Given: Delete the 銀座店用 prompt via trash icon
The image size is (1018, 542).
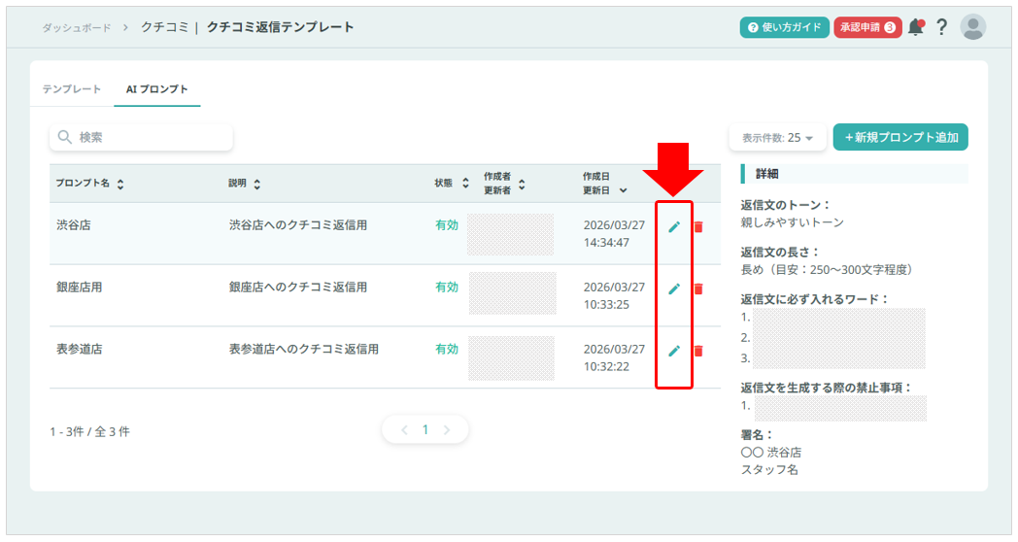Looking at the screenshot, I should click(x=698, y=288).
